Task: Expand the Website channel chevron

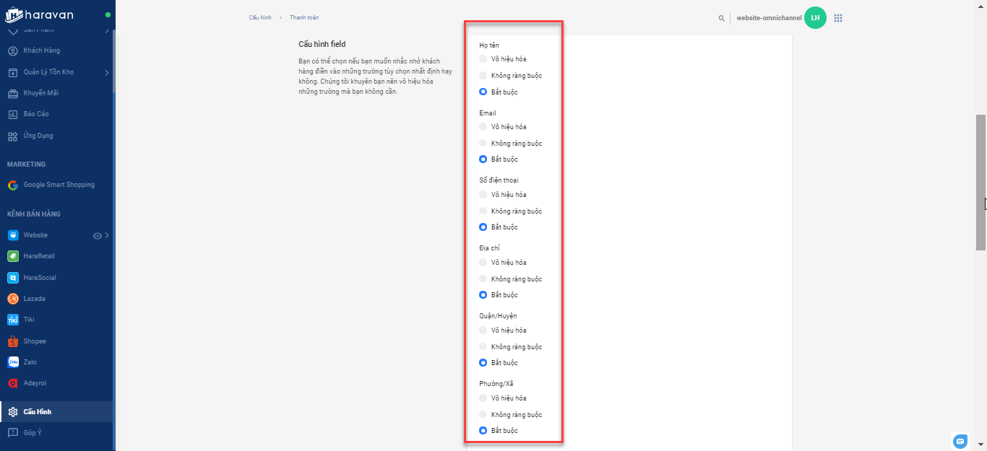Action: click(x=107, y=235)
